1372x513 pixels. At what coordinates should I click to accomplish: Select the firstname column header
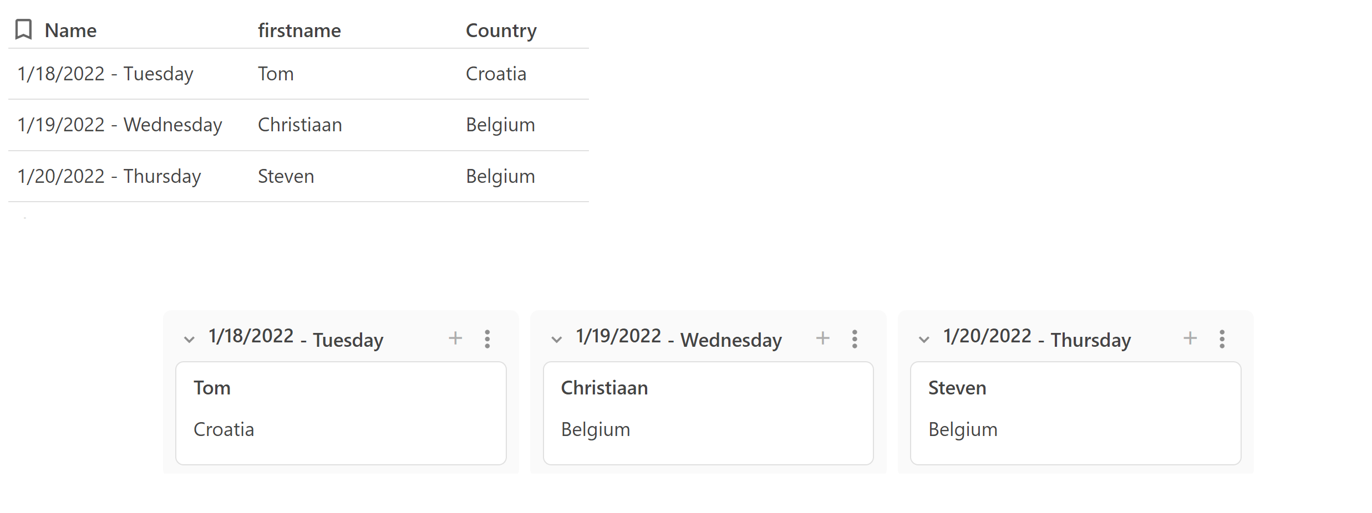coord(299,30)
